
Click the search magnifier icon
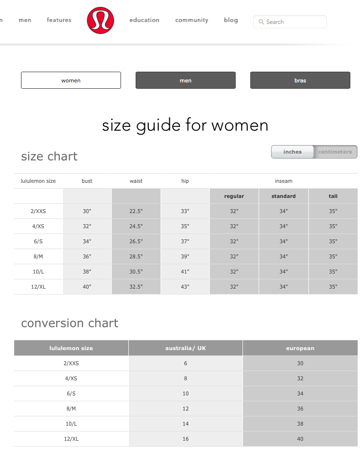pos(262,22)
